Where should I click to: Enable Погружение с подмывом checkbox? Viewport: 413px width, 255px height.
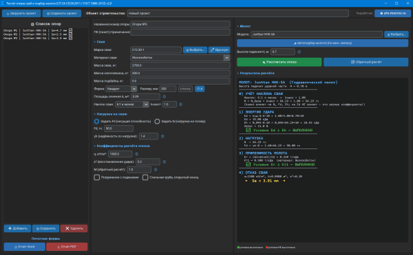(97, 177)
